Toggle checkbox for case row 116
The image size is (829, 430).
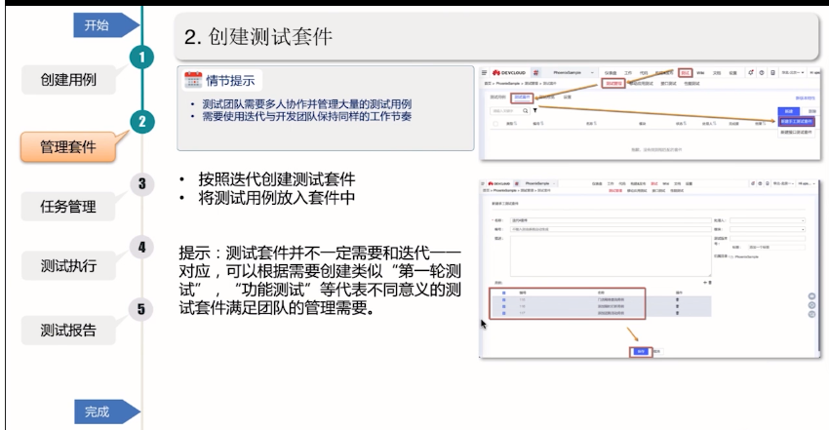point(504,306)
